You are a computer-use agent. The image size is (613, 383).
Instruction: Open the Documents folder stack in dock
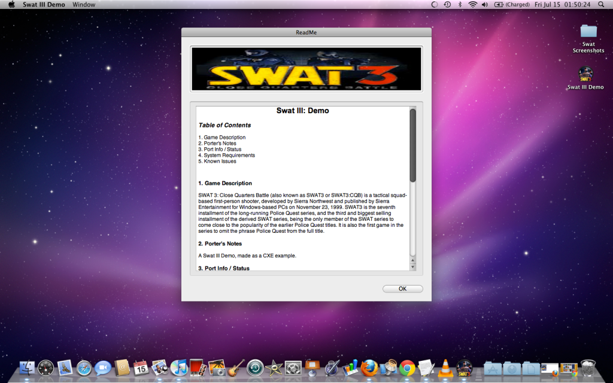[530, 369]
